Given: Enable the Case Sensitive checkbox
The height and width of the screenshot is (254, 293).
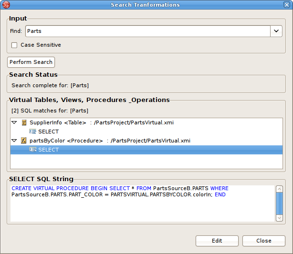Looking at the screenshot, I should [x=14, y=45].
